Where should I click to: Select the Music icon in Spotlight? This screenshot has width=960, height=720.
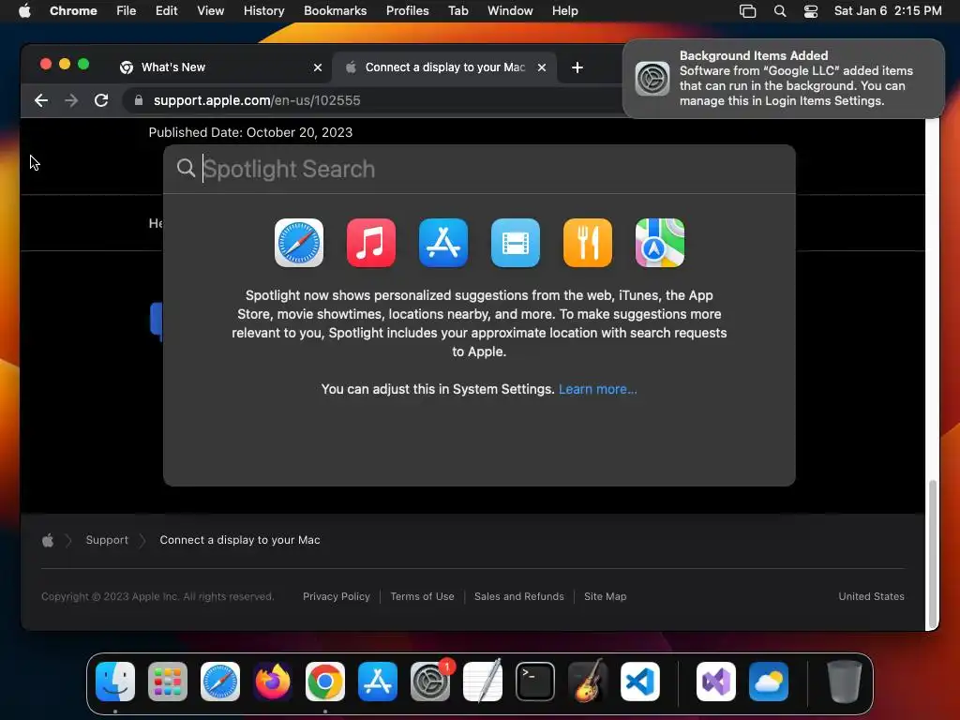point(371,243)
